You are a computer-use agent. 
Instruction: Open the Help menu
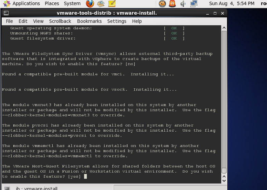pos(137,21)
